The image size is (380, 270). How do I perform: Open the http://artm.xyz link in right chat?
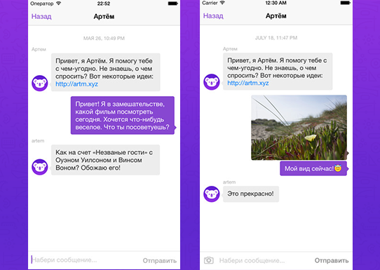tap(248, 83)
